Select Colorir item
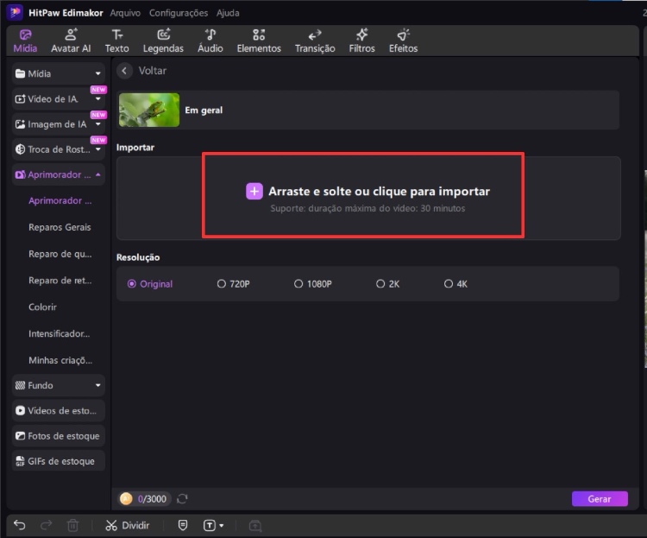The width and height of the screenshot is (647, 538). [42, 307]
